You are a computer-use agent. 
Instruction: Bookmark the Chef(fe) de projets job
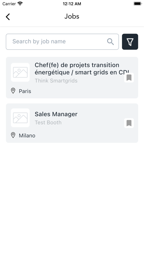point(129,78)
